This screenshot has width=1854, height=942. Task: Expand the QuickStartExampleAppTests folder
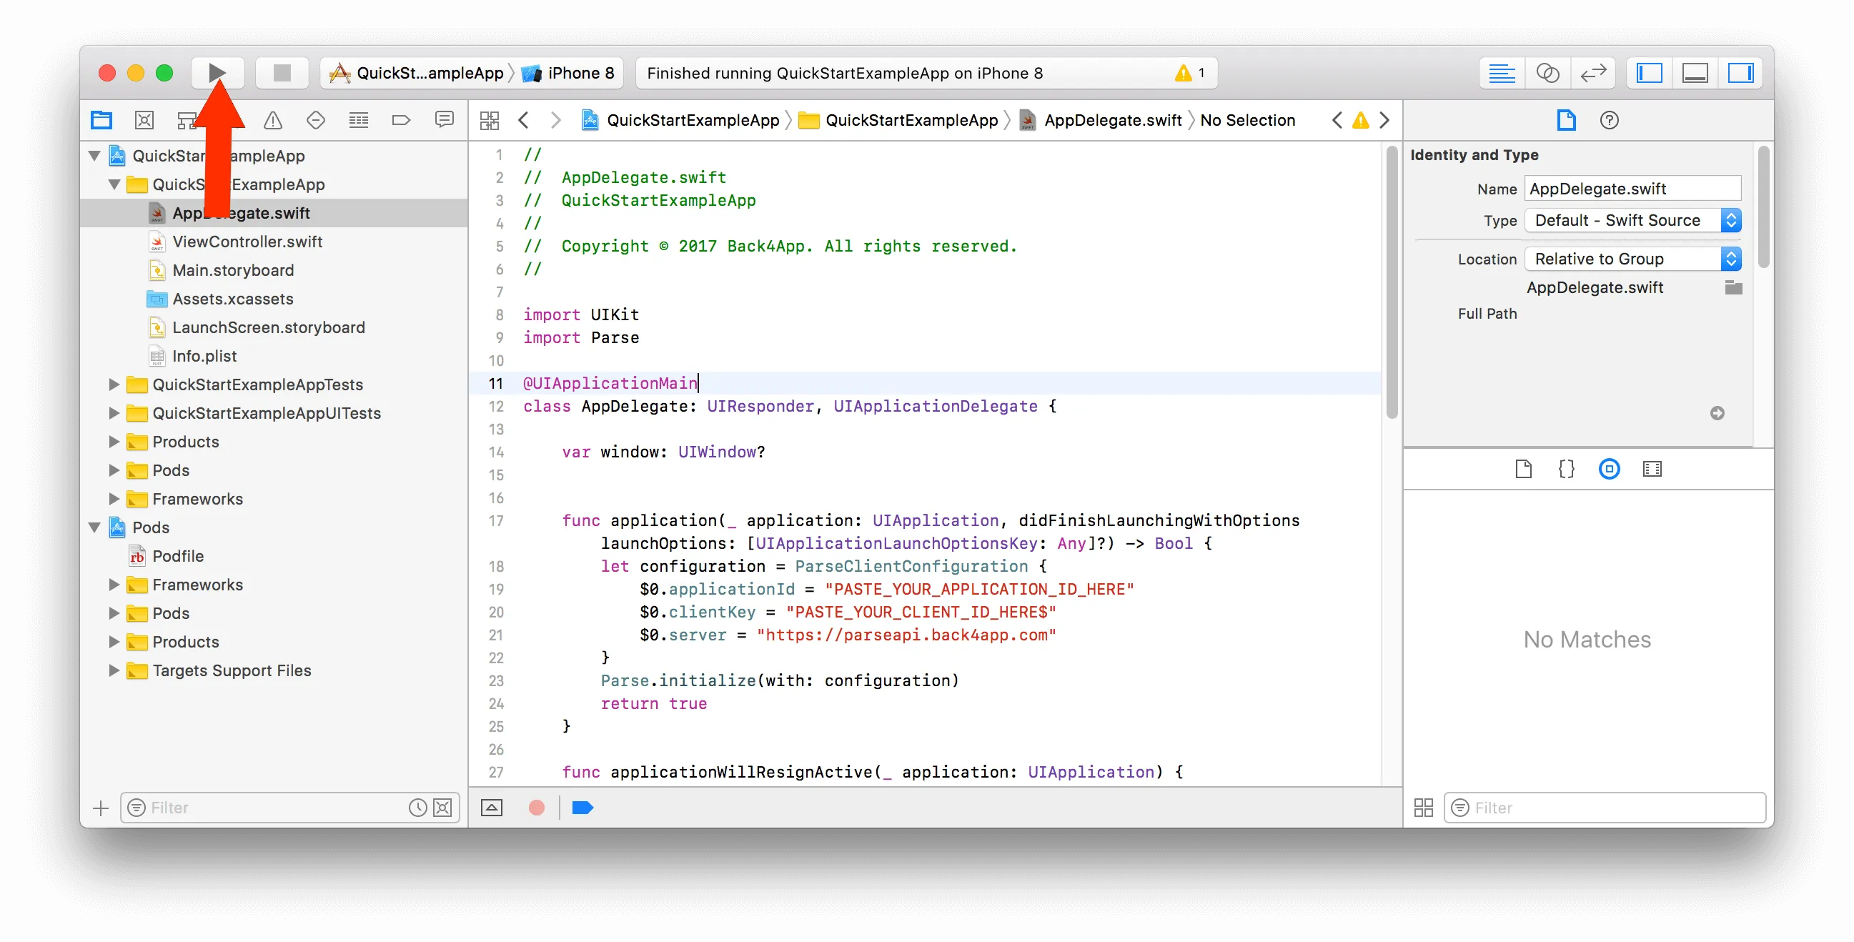[x=114, y=385]
